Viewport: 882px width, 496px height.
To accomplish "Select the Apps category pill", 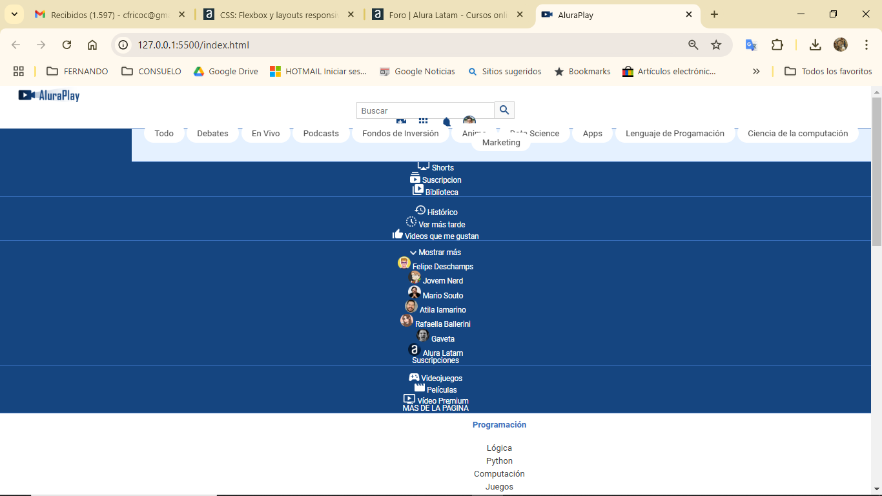I will tap(592, 133).
